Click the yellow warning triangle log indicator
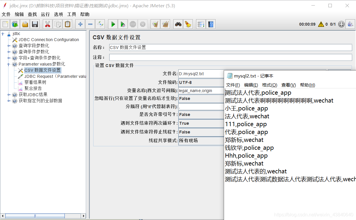 tap(321, 24)
